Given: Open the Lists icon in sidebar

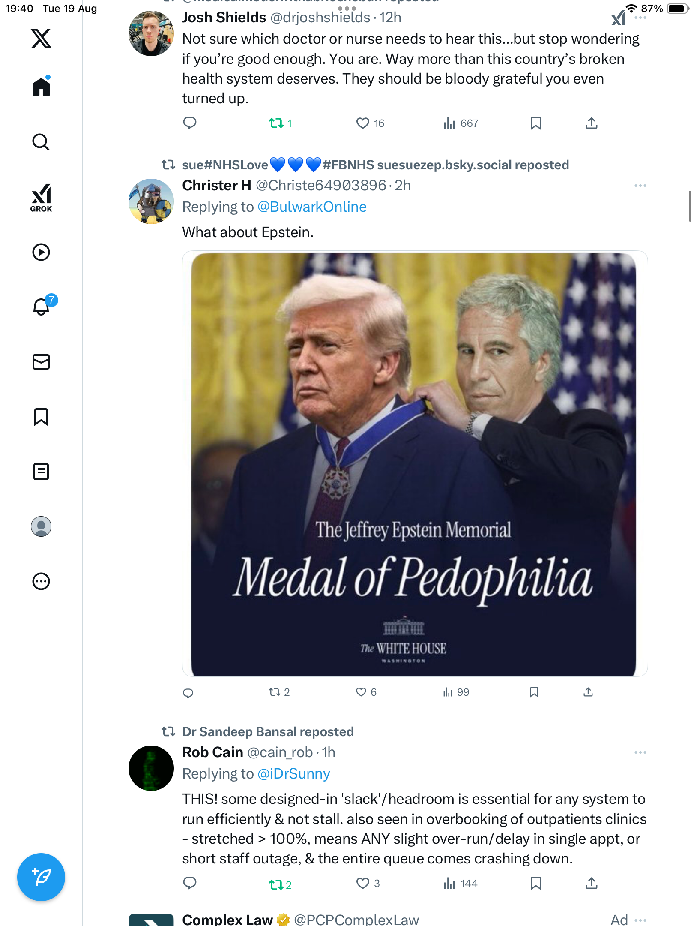Looking at the screenshot, I should (x=41, y=472).
